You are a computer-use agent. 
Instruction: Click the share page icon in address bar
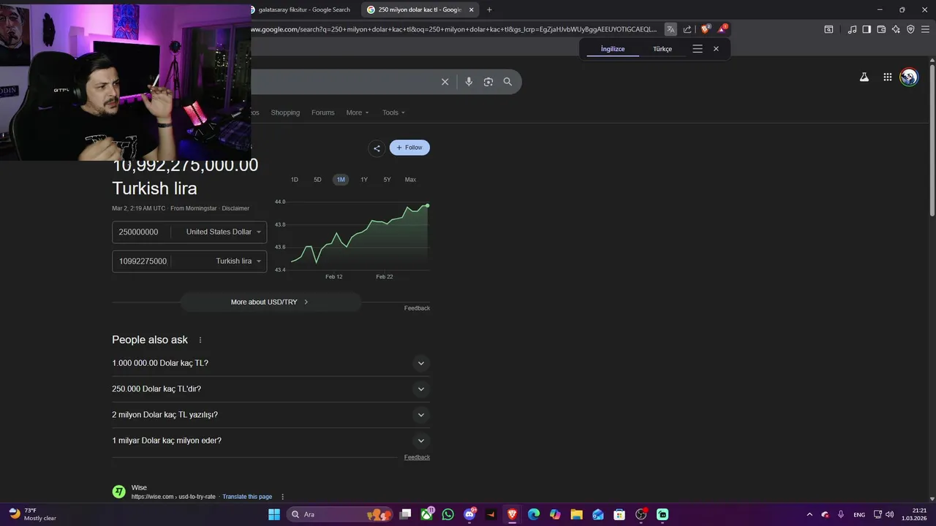click(687, 29)
